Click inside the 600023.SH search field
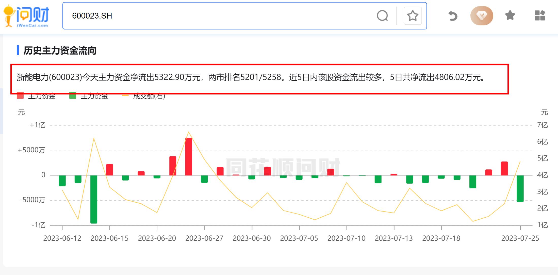 203,16
